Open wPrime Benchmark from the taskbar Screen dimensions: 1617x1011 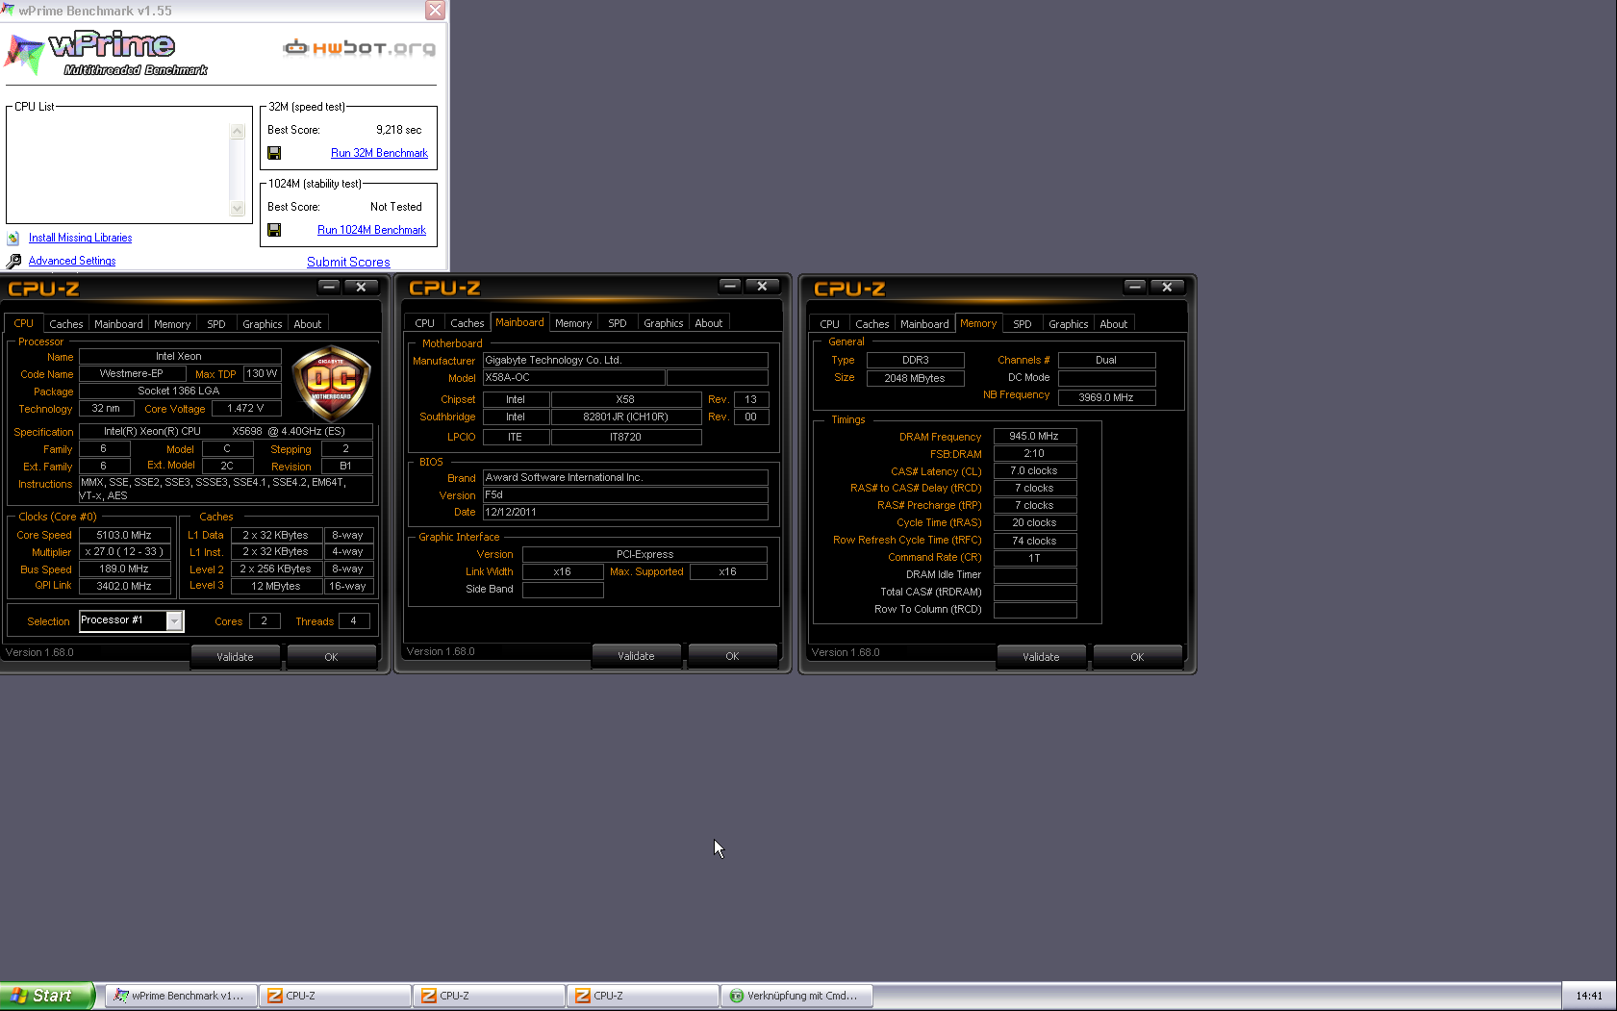(180, 996)
